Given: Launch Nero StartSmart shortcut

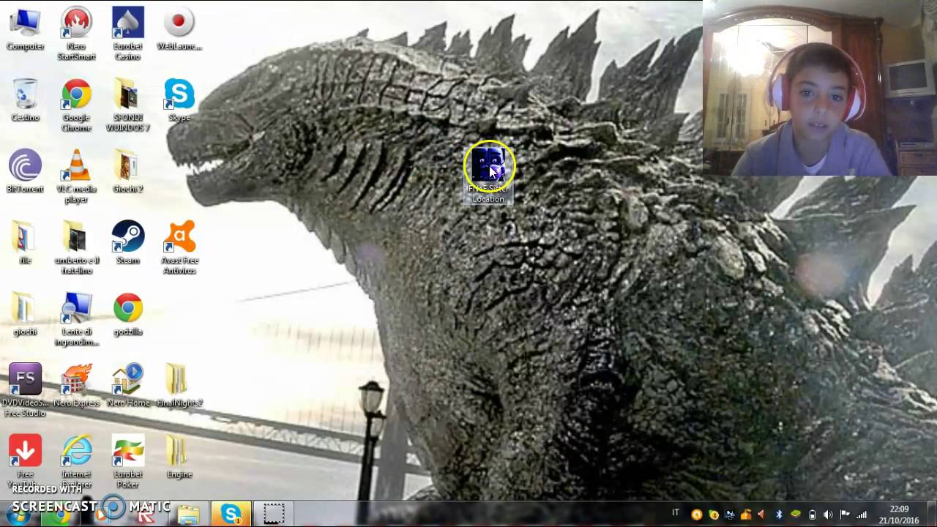Looking at the screenshot, I should (x=76, y=34).
